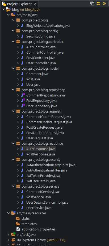Click the com.project.blog.model package icon
Screen dimensions: 109x246
pyautogui.click(x=18, y=69)
